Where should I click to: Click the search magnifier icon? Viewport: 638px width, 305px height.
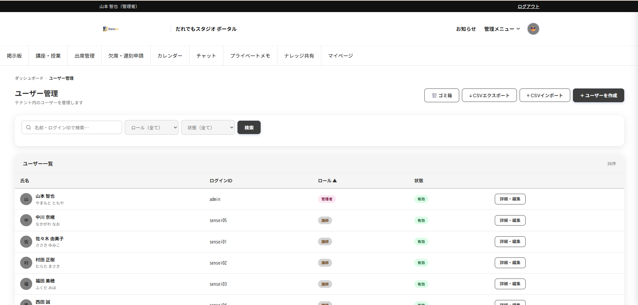(29, 127)
